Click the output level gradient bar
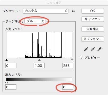 (39, 79)
